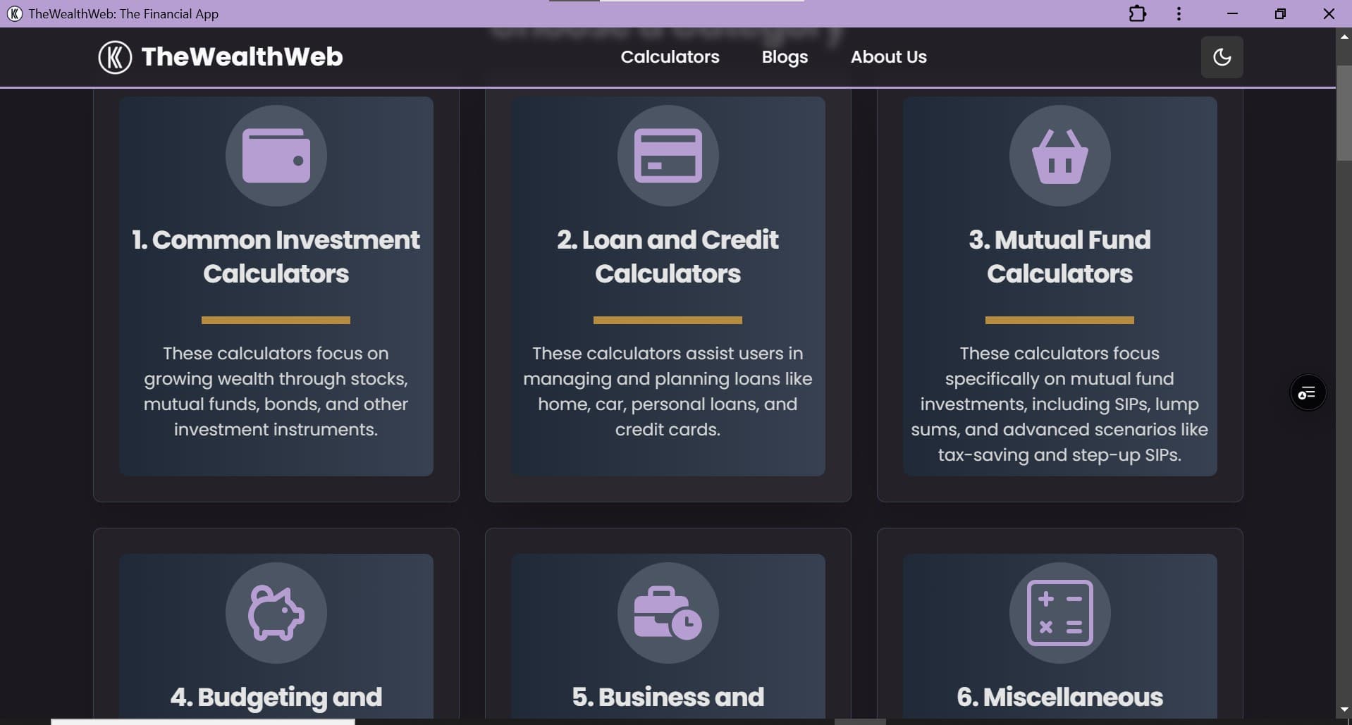1352x725 pixels.
Task: Select the credit card icon on Loan calculators card
Action: tap(667, 155)
